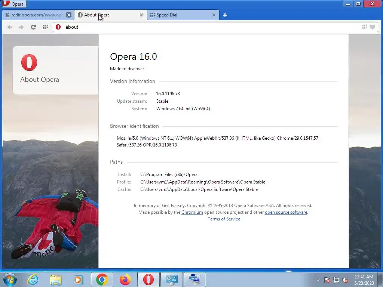Open the Chromium link

(x=192, y=212)
